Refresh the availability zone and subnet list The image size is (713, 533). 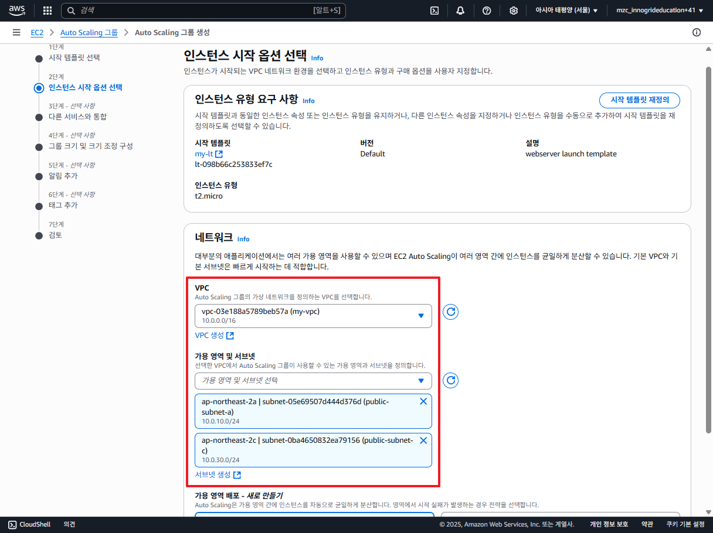tap(451, 381)
